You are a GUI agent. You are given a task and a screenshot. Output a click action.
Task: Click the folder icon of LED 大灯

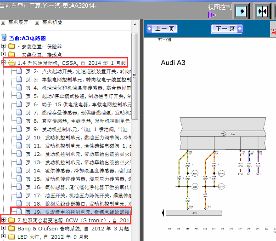[11, 236]
